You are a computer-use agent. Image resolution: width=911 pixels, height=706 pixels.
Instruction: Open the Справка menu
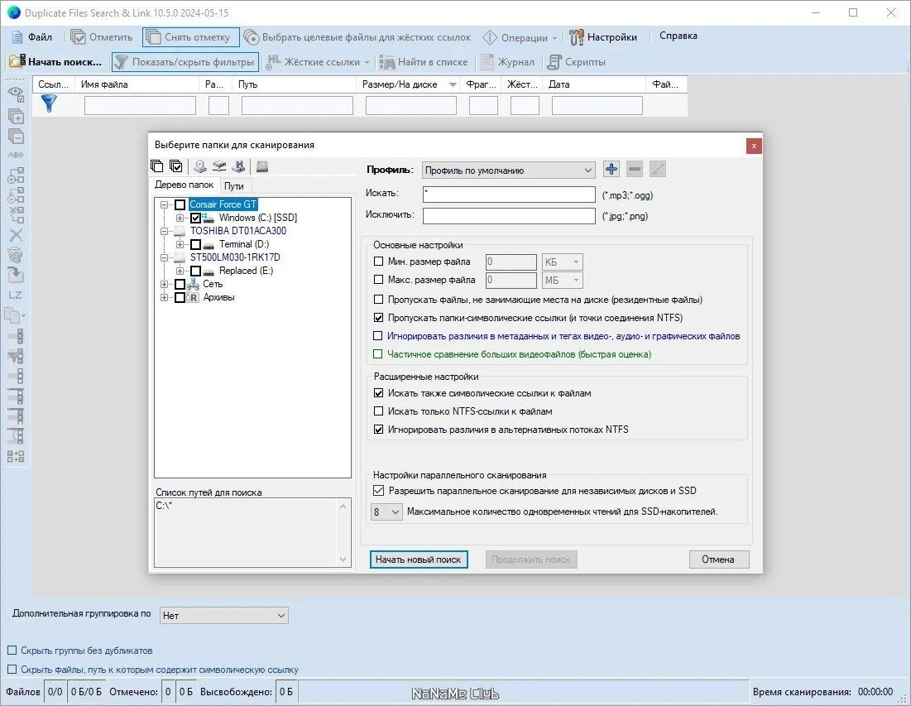click(x=678, y=36)
